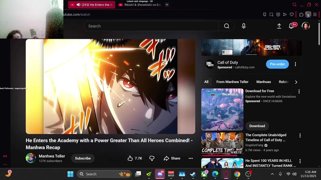
Task: Open Voicemeeter from taskbar
Action: (171, 174)
